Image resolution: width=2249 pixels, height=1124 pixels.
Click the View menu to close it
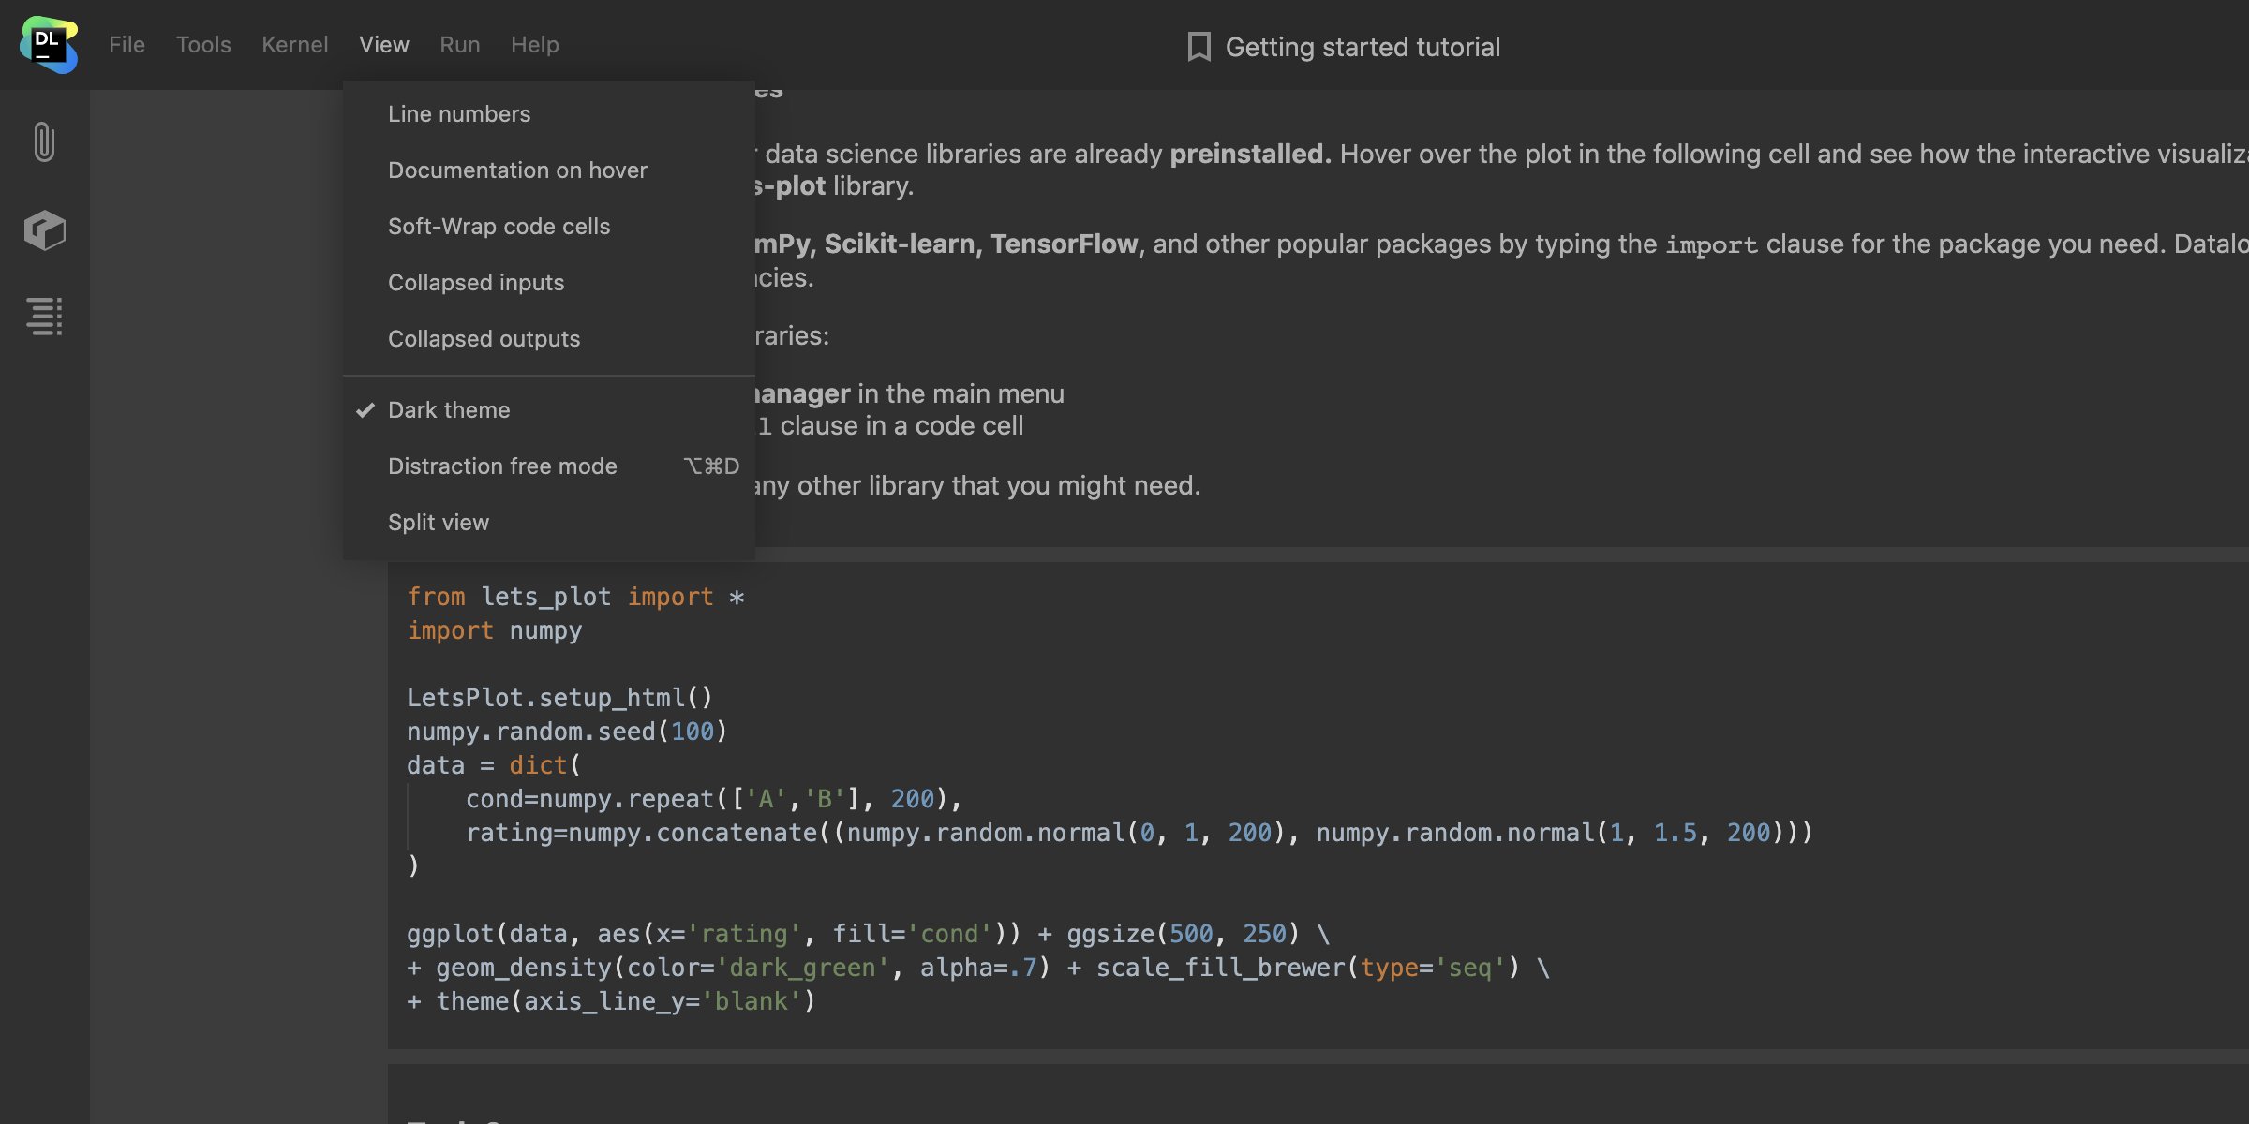383,44
